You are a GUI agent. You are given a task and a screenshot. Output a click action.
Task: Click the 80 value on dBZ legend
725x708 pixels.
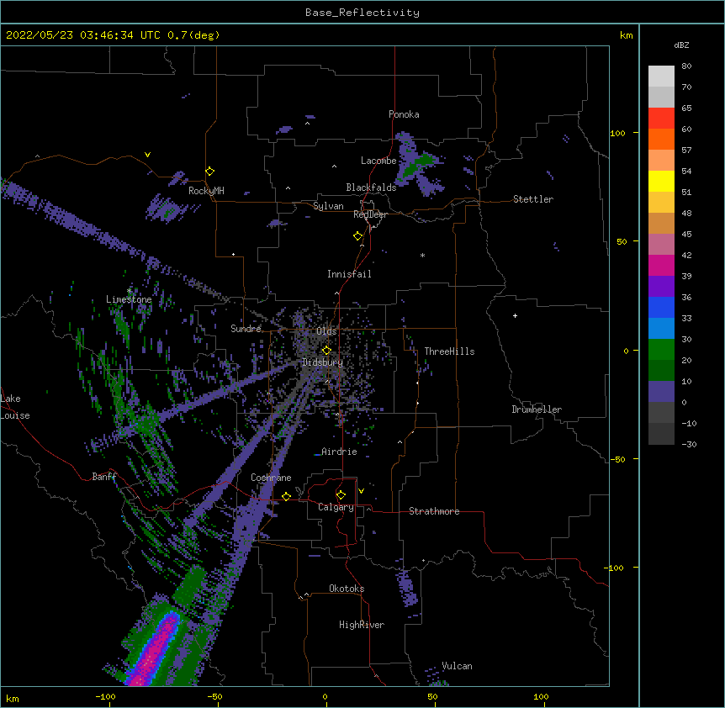[686, 66]
